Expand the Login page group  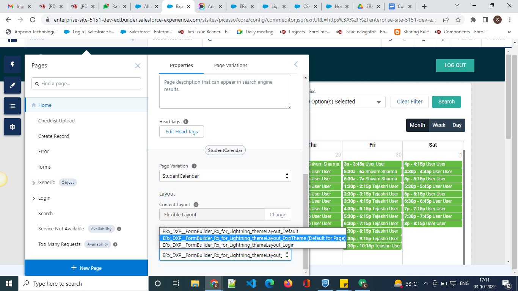click(34, 198)
